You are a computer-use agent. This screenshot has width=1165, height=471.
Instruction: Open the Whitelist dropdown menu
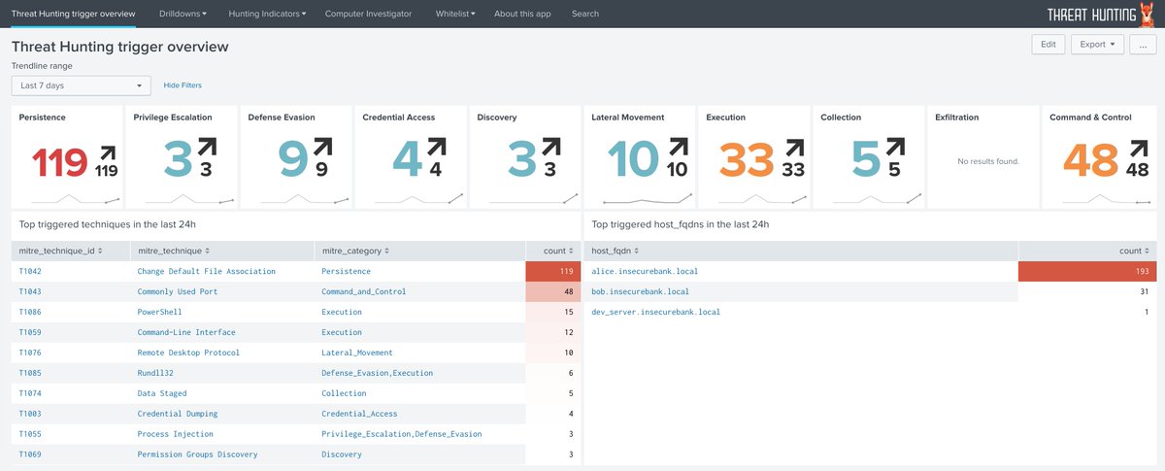[455, 14]
